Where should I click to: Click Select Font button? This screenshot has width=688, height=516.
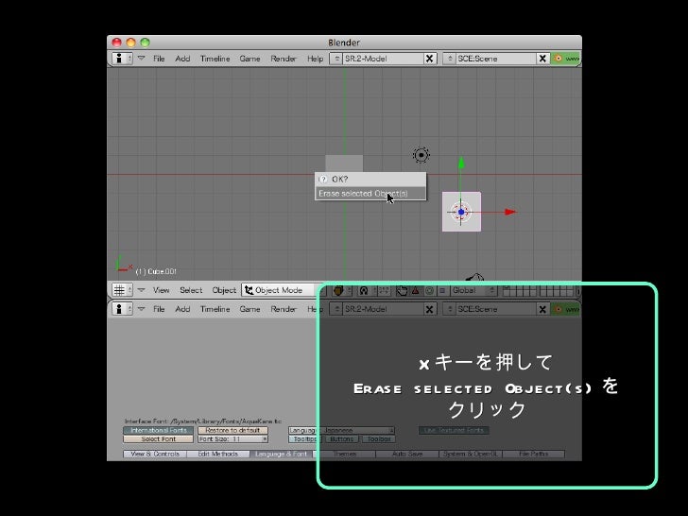point(159,439)
